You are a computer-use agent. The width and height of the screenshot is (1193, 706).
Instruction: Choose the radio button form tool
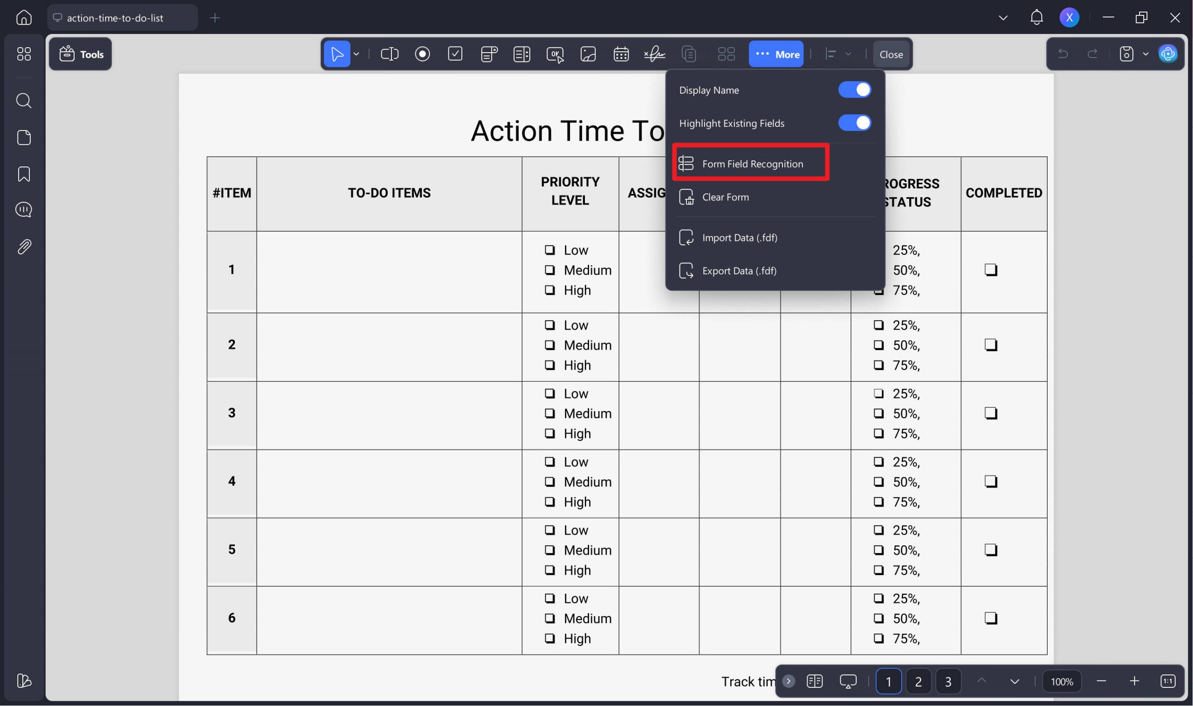(x=422, y=54)
